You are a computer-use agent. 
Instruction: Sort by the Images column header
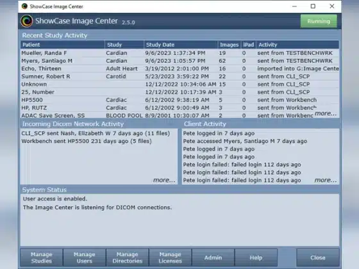click(x=230, y=45)
